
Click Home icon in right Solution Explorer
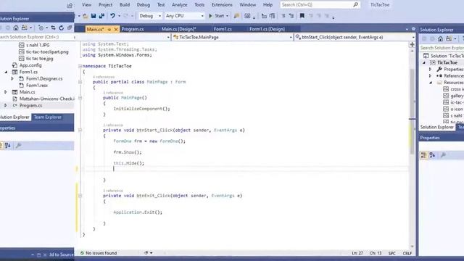(440, 38)
